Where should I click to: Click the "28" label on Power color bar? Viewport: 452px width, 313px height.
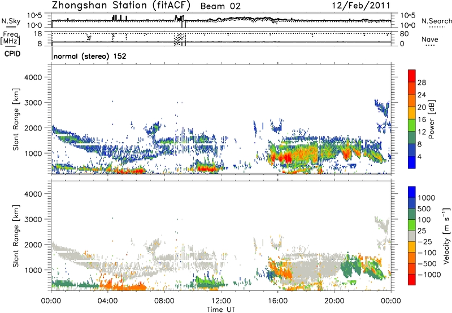tap(421, 82)
